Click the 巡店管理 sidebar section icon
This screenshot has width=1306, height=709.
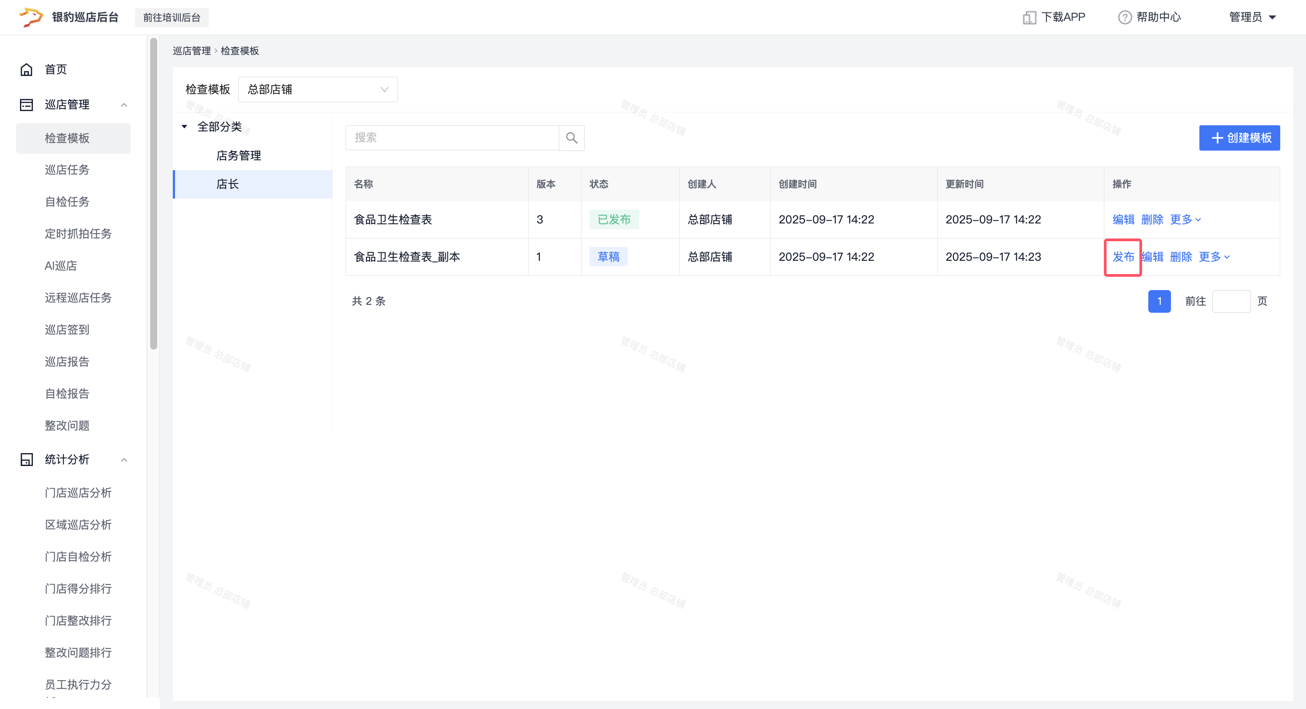26,105
